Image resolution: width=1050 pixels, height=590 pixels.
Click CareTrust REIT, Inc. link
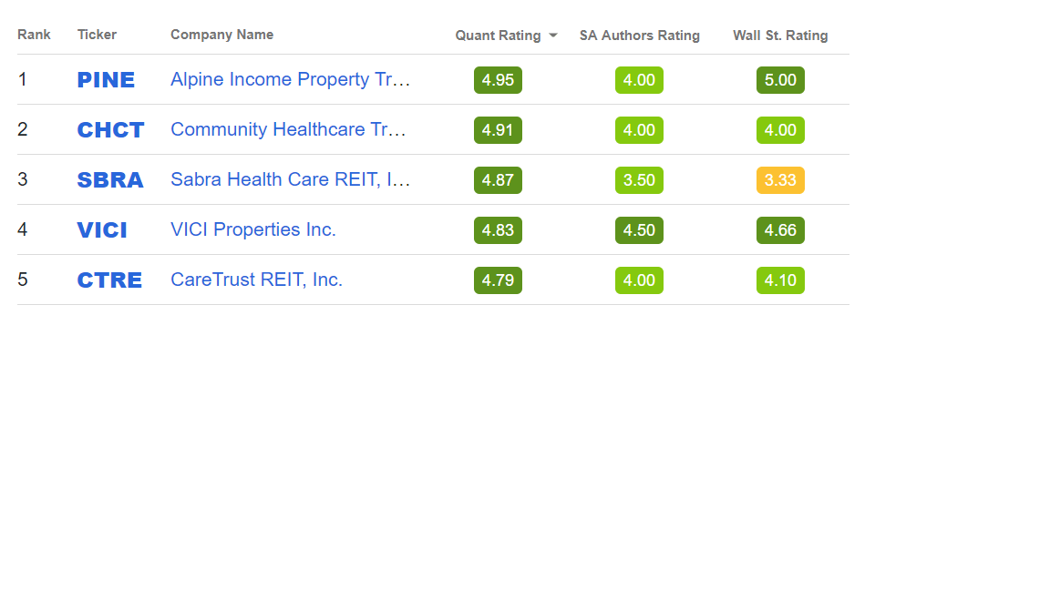point(256,280)
